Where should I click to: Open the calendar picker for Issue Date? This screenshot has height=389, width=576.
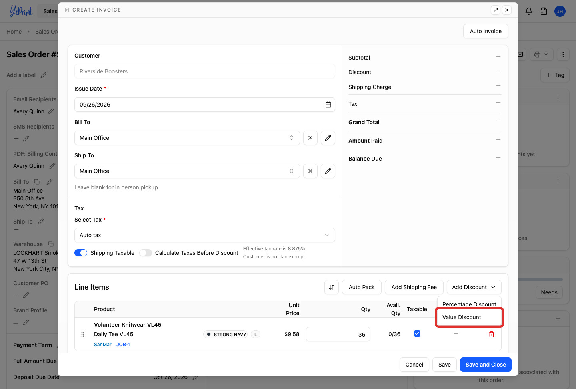tap(328, 105)
